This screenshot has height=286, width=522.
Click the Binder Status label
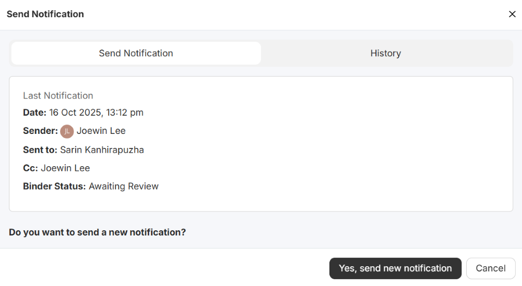(54, 186)
